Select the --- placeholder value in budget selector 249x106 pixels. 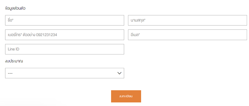pos(10,73)
